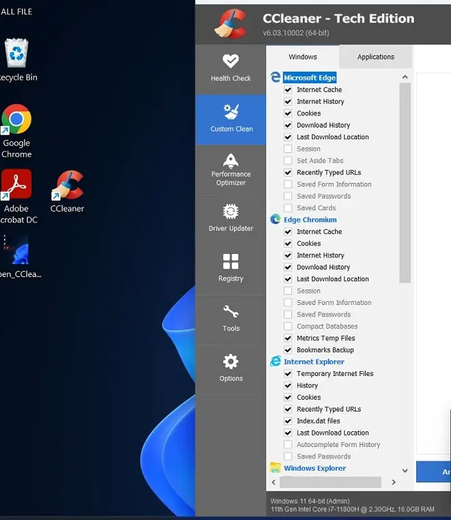
Task: Click the CCleaner - Tech Edition title
Action: tap(338, 18)
